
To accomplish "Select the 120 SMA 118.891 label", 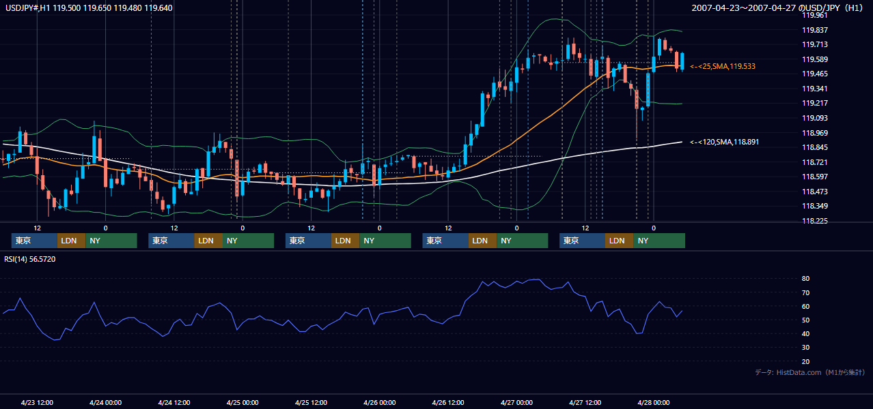I will pos(725,142).
